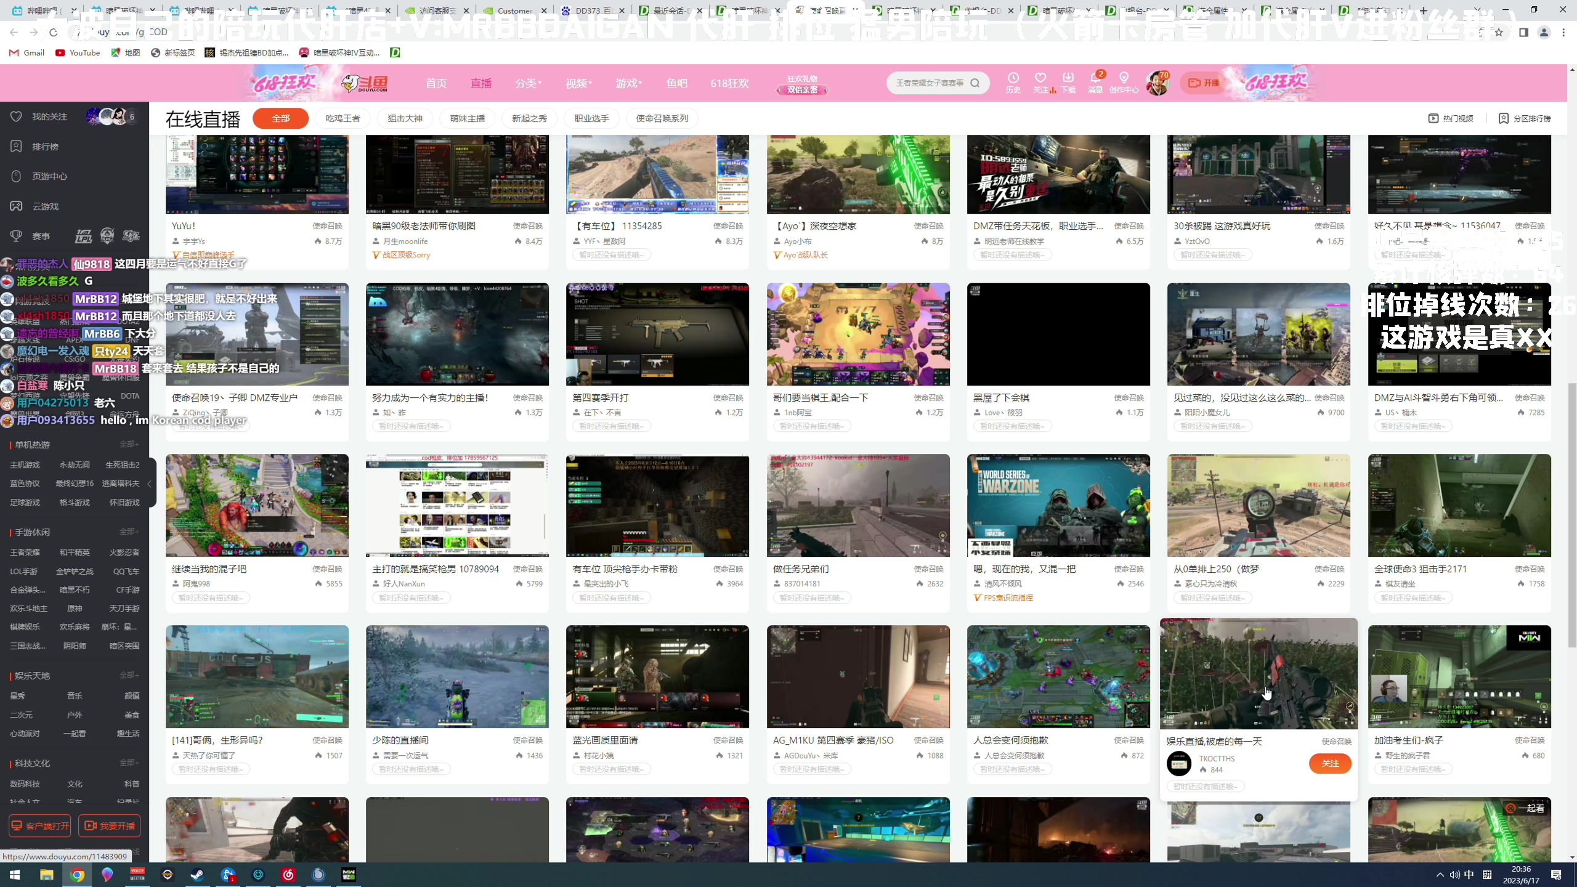1577x887 pixels.
Task: Toggle the input method 中 indicator in tray
Action: (x=1469, y=875)
